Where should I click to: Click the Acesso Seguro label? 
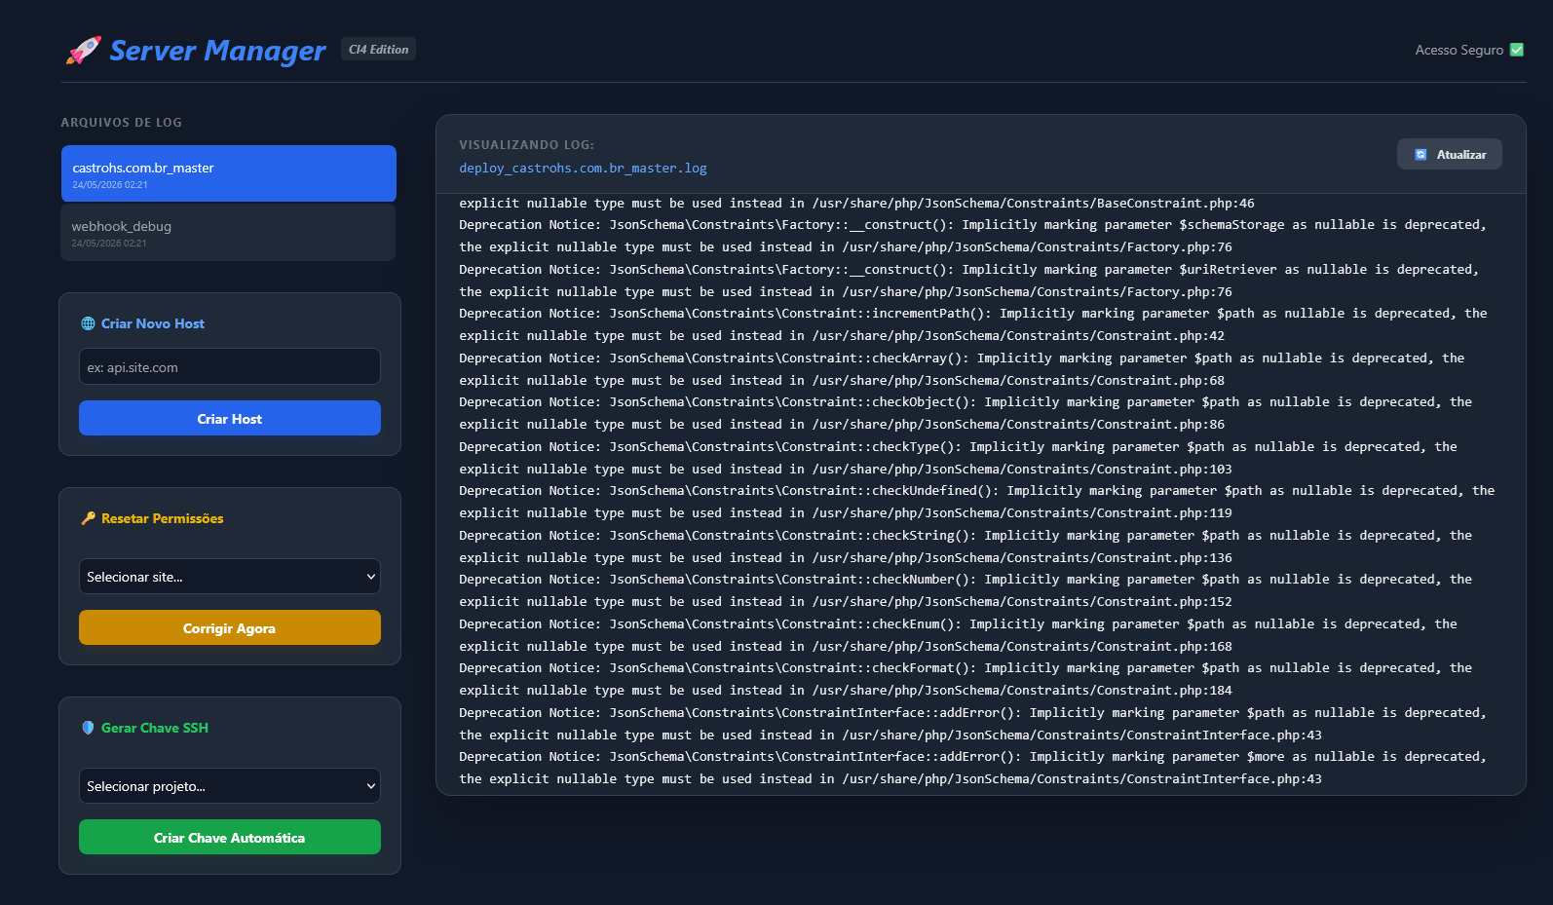(1458, 50)
